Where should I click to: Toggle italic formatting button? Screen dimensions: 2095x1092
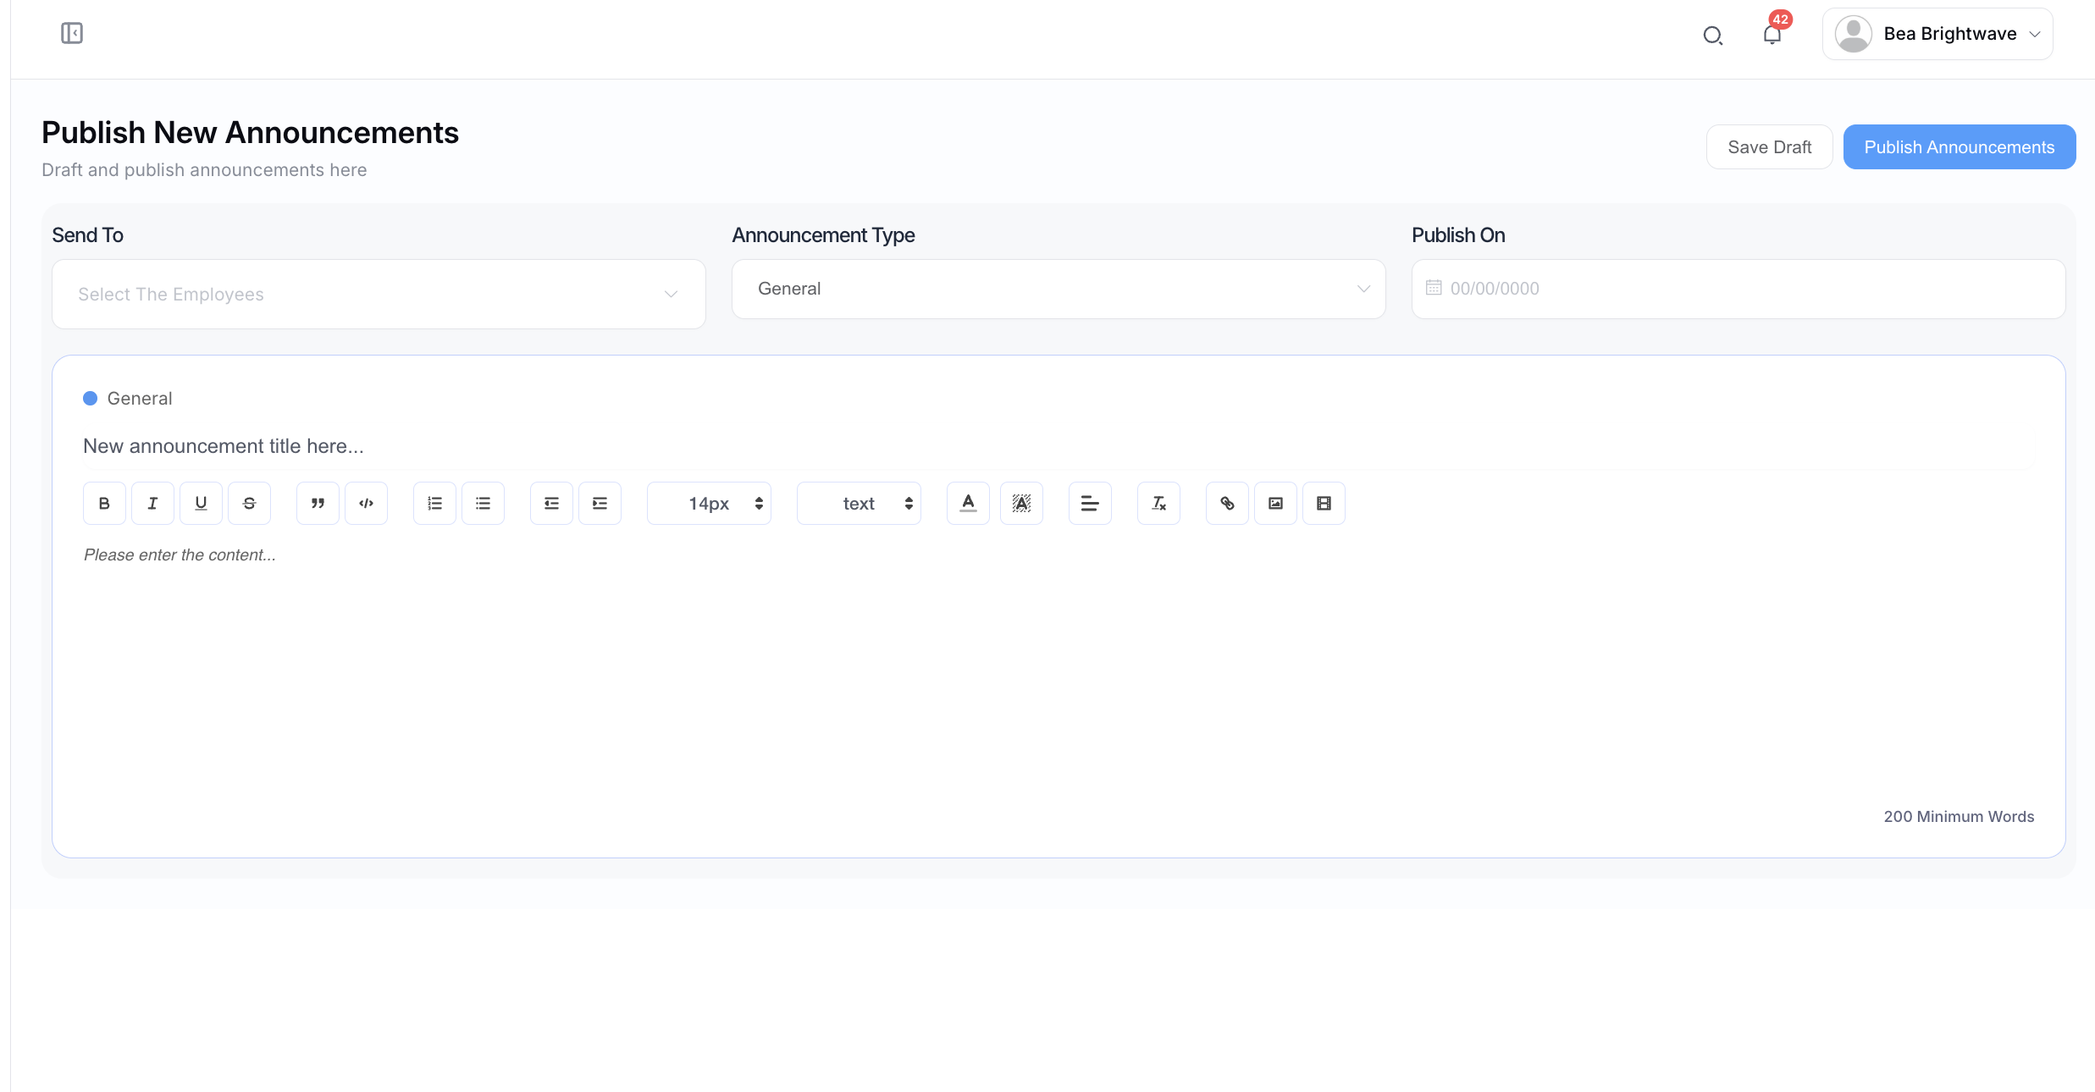[152, 504]
